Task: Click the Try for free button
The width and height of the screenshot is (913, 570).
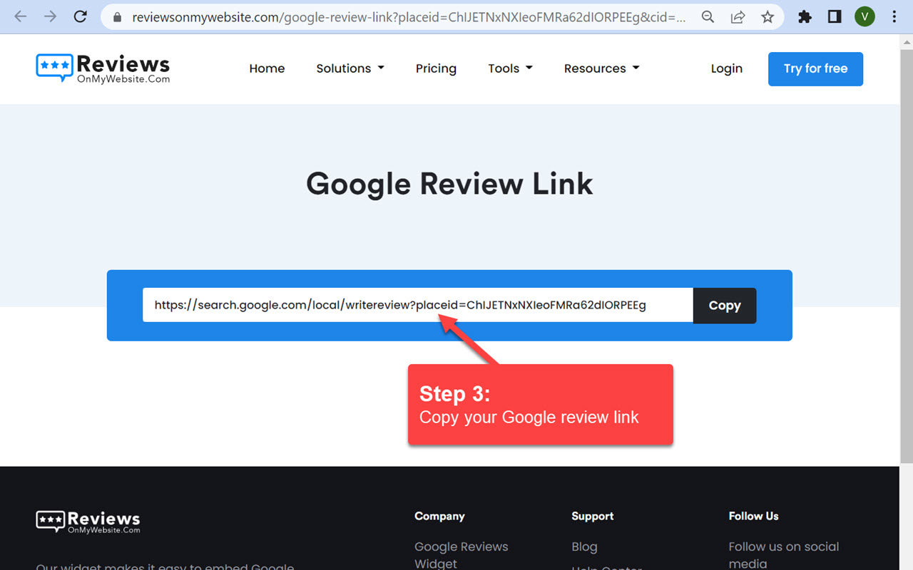Action: (x=815, y=68)
